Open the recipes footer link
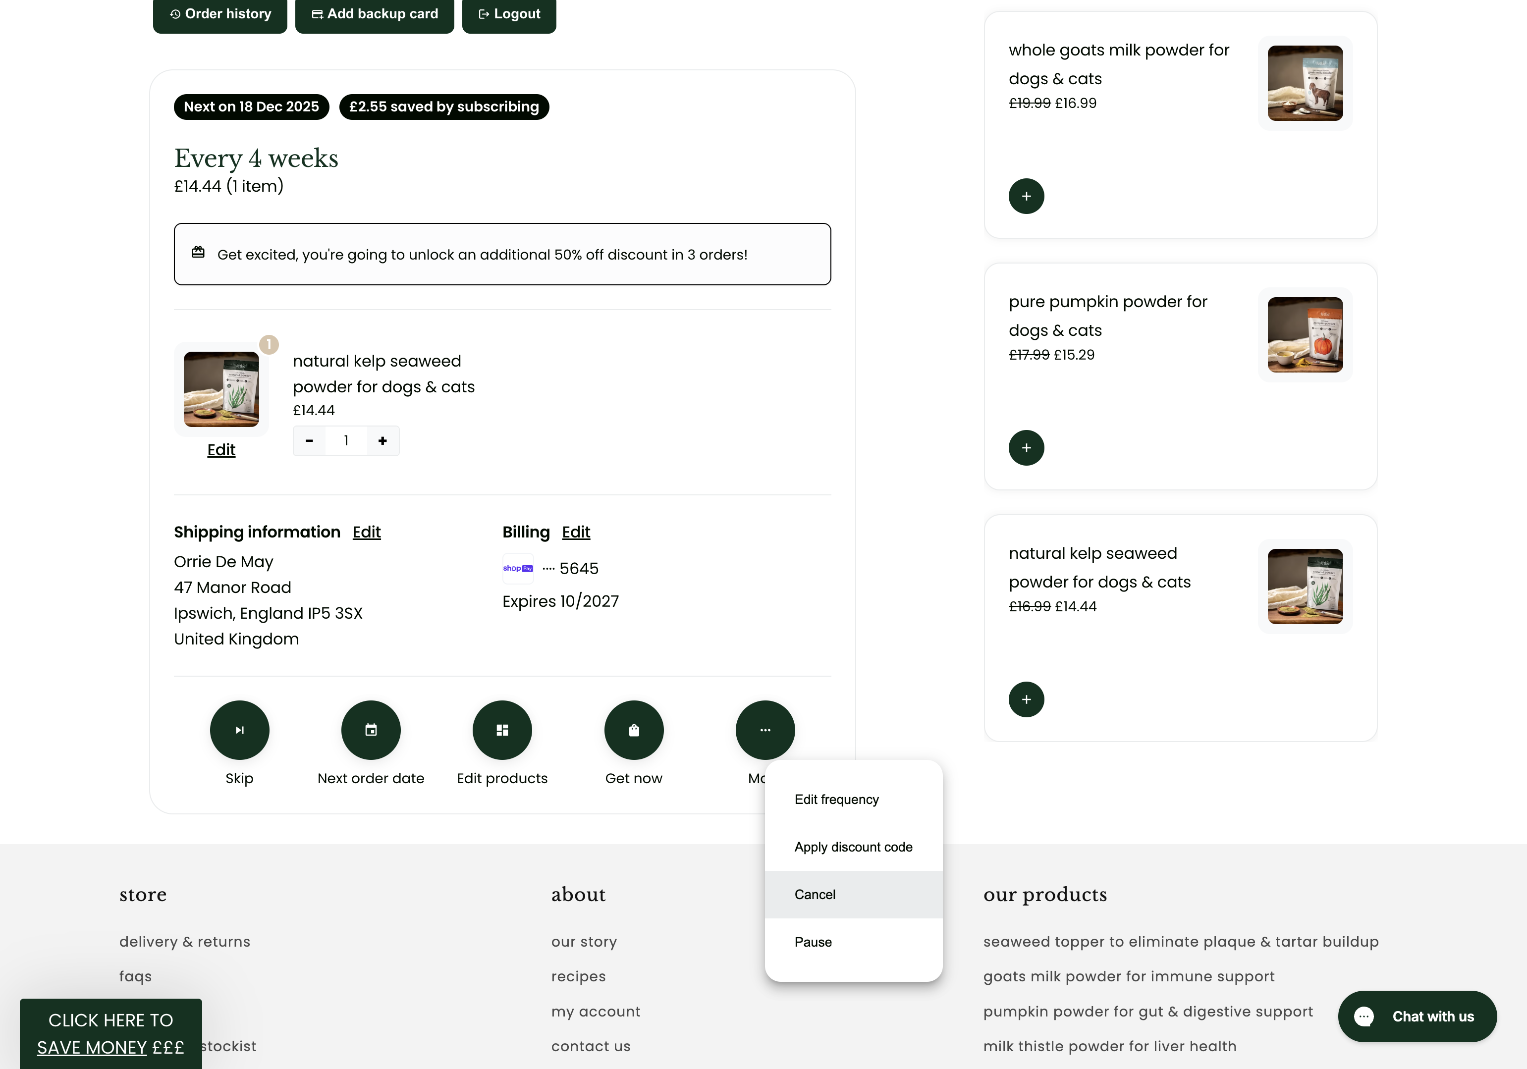The width and height of the screenshot is (1527, 1069). 579,976
